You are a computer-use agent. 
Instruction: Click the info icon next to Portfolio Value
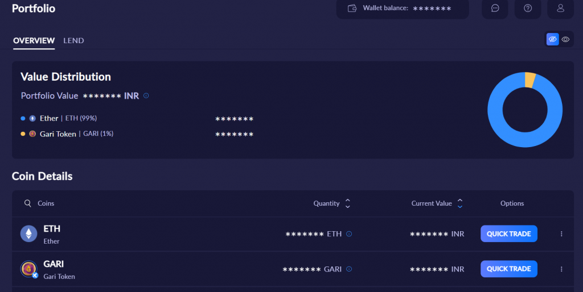coord(146,96)
